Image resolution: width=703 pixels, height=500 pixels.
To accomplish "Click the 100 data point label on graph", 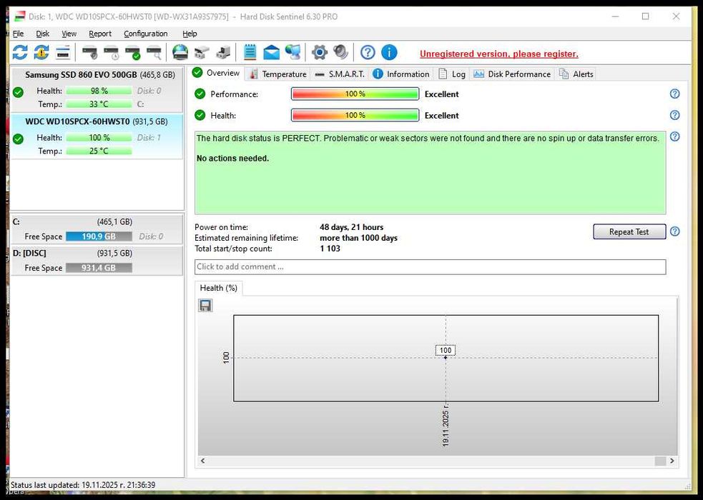I will (446, 350).
